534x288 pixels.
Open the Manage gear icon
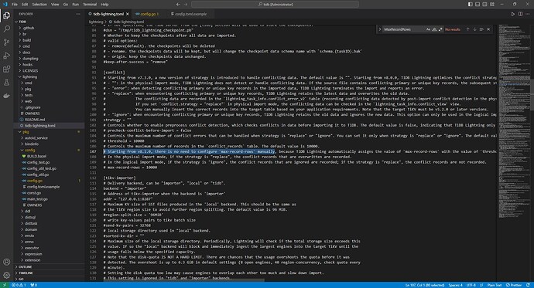tap(6, 275)
